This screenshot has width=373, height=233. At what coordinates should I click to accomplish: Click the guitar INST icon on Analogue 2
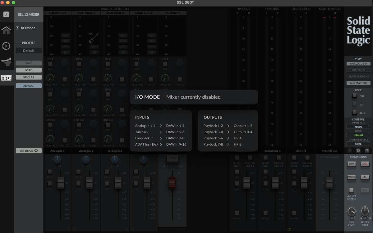coord(94,38)
